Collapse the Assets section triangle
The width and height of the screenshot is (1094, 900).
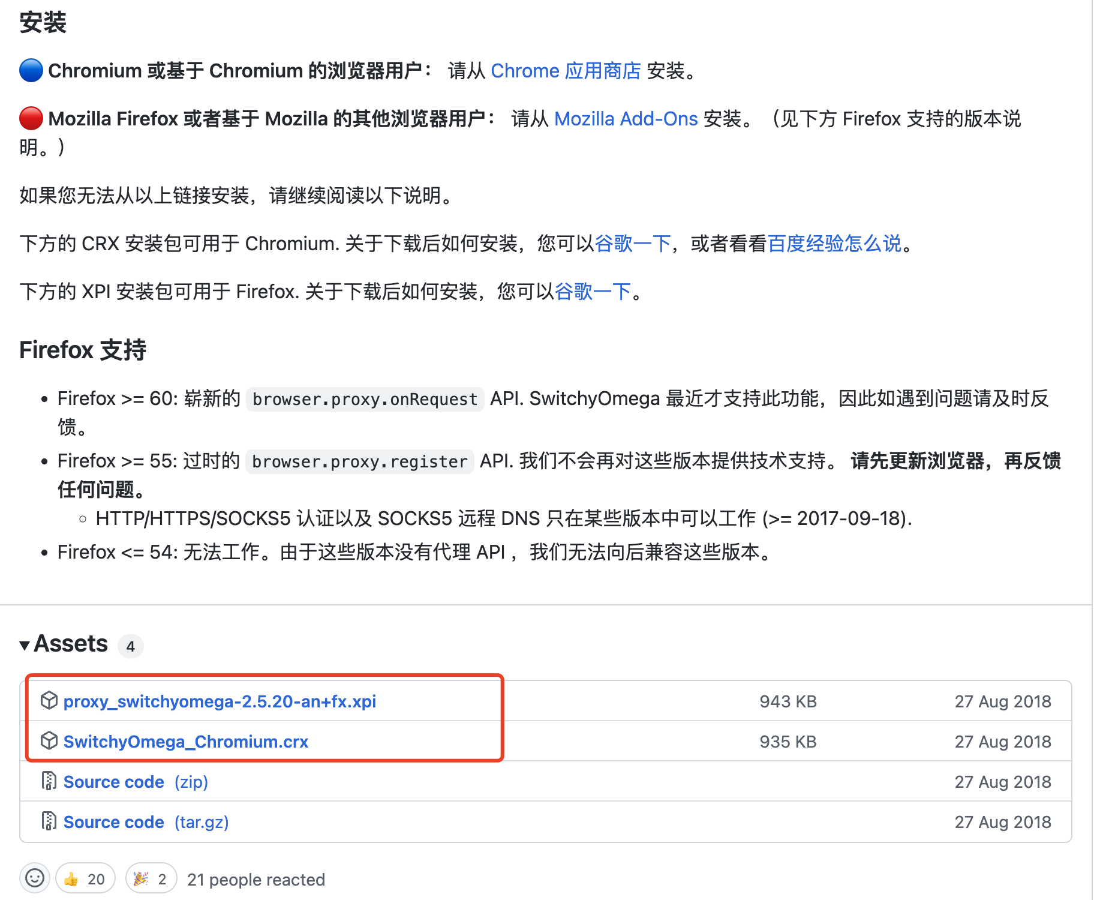click(25, 646)
